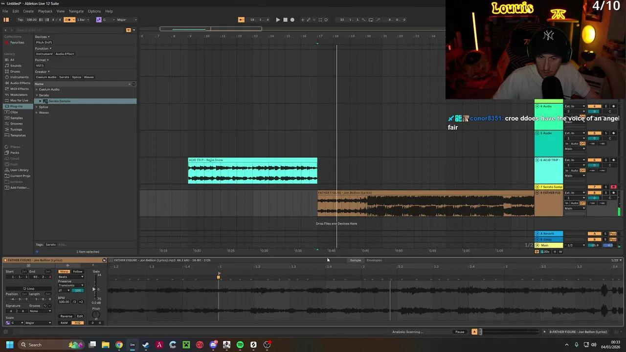The height and width of the screenshot is (352, 626).
Task: Open the Edit menu
Action: [16, 11]
